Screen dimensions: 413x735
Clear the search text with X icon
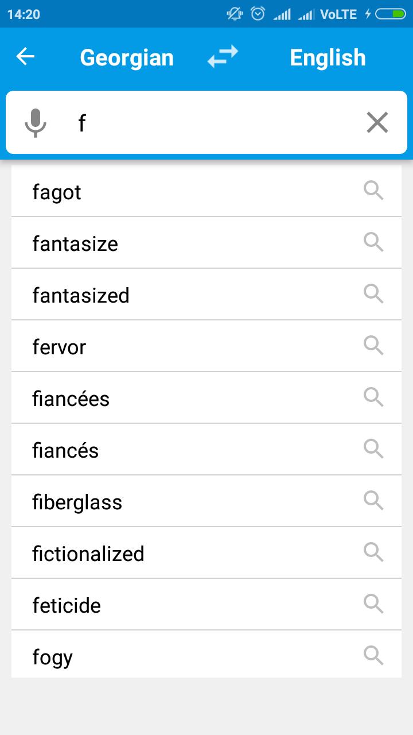point(377,122)
